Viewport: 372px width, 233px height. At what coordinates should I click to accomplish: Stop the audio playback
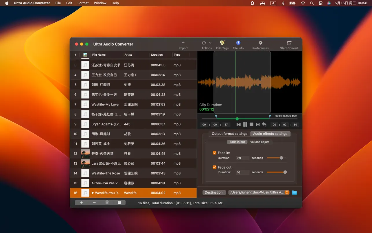pyautogui.click(x=251, y=125)
